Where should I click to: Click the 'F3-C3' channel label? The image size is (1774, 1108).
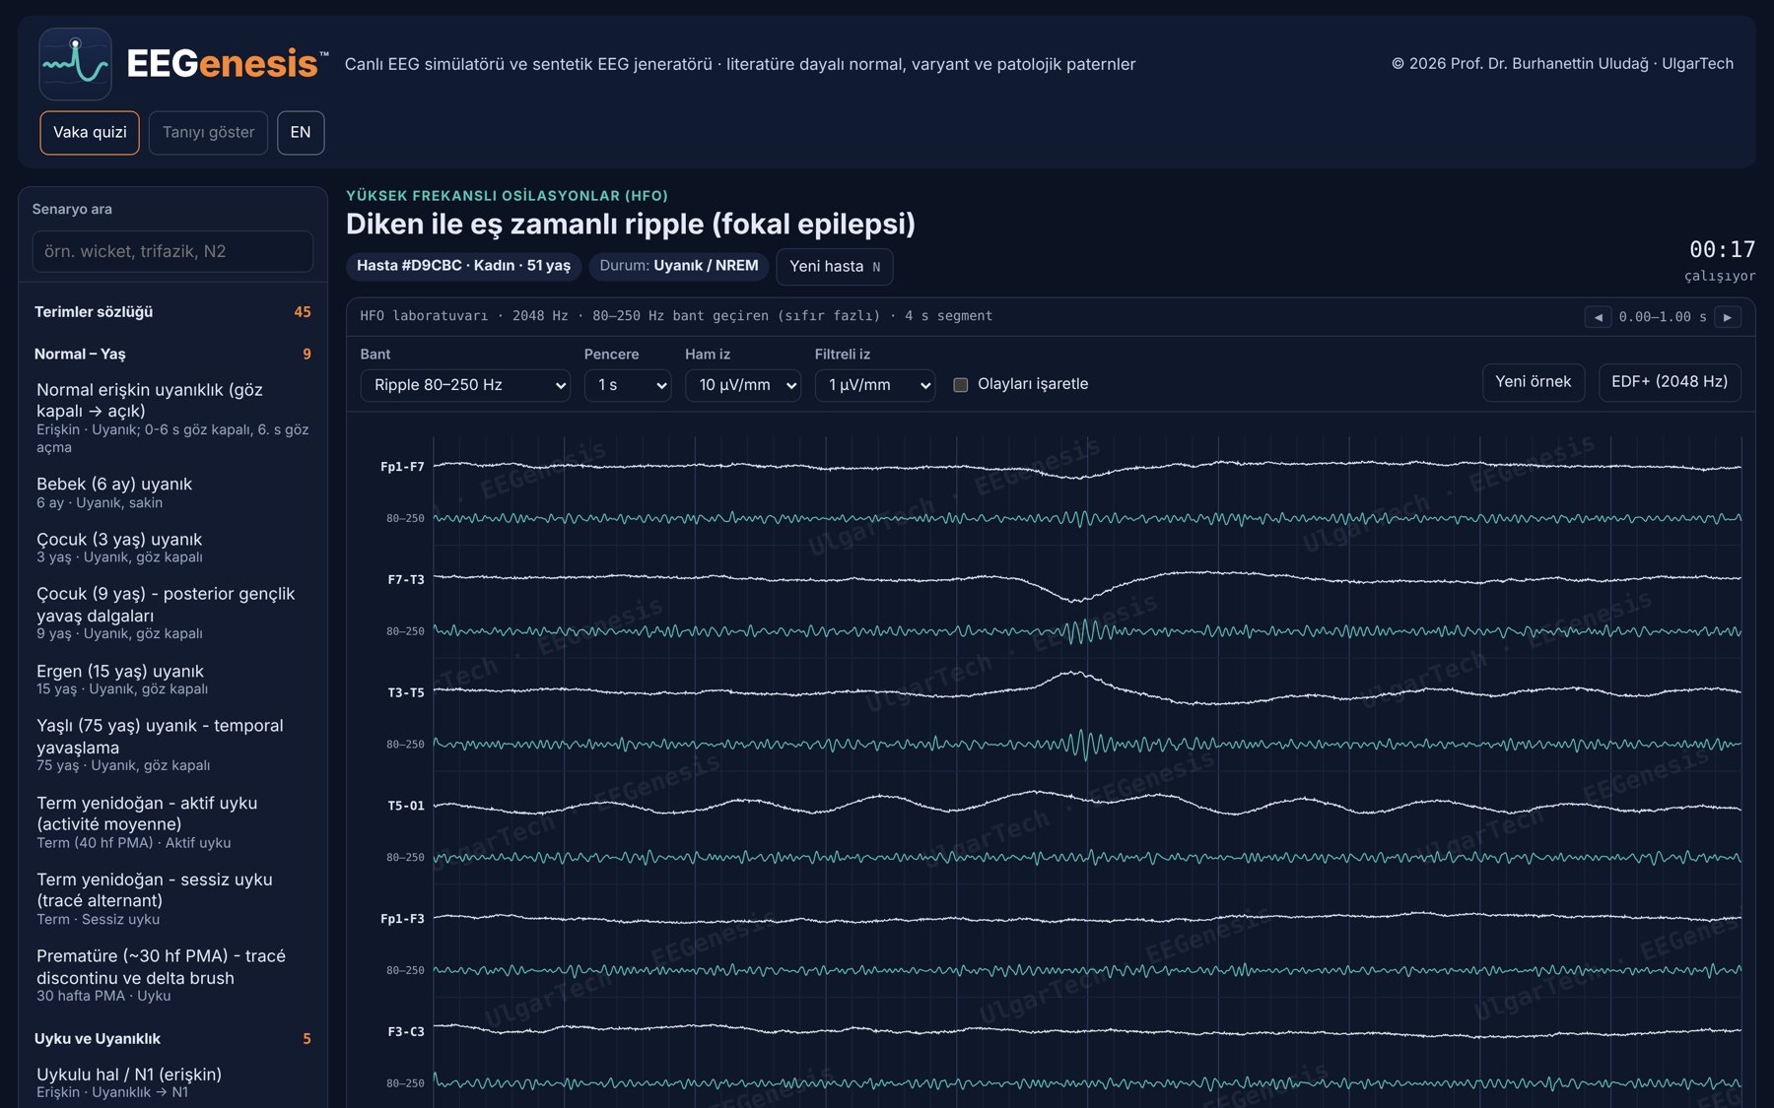tap(406, 1032)
